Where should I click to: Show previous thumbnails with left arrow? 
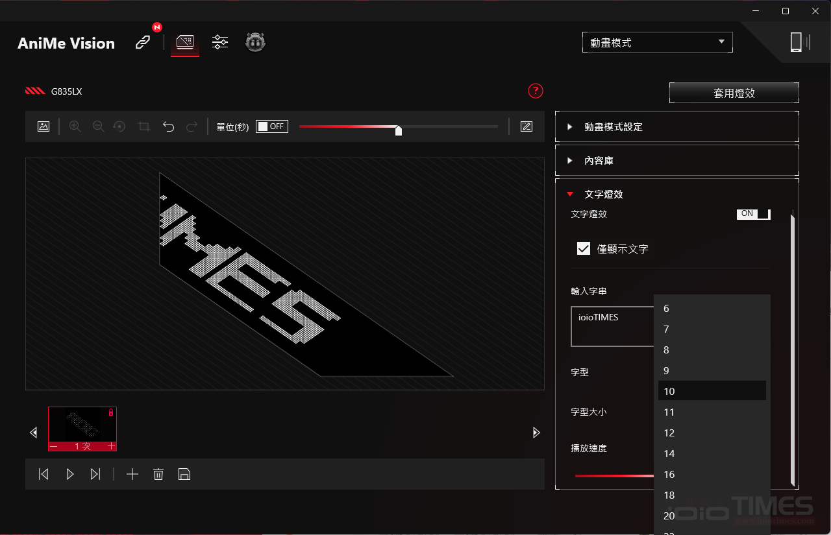(x=34, y=433)
